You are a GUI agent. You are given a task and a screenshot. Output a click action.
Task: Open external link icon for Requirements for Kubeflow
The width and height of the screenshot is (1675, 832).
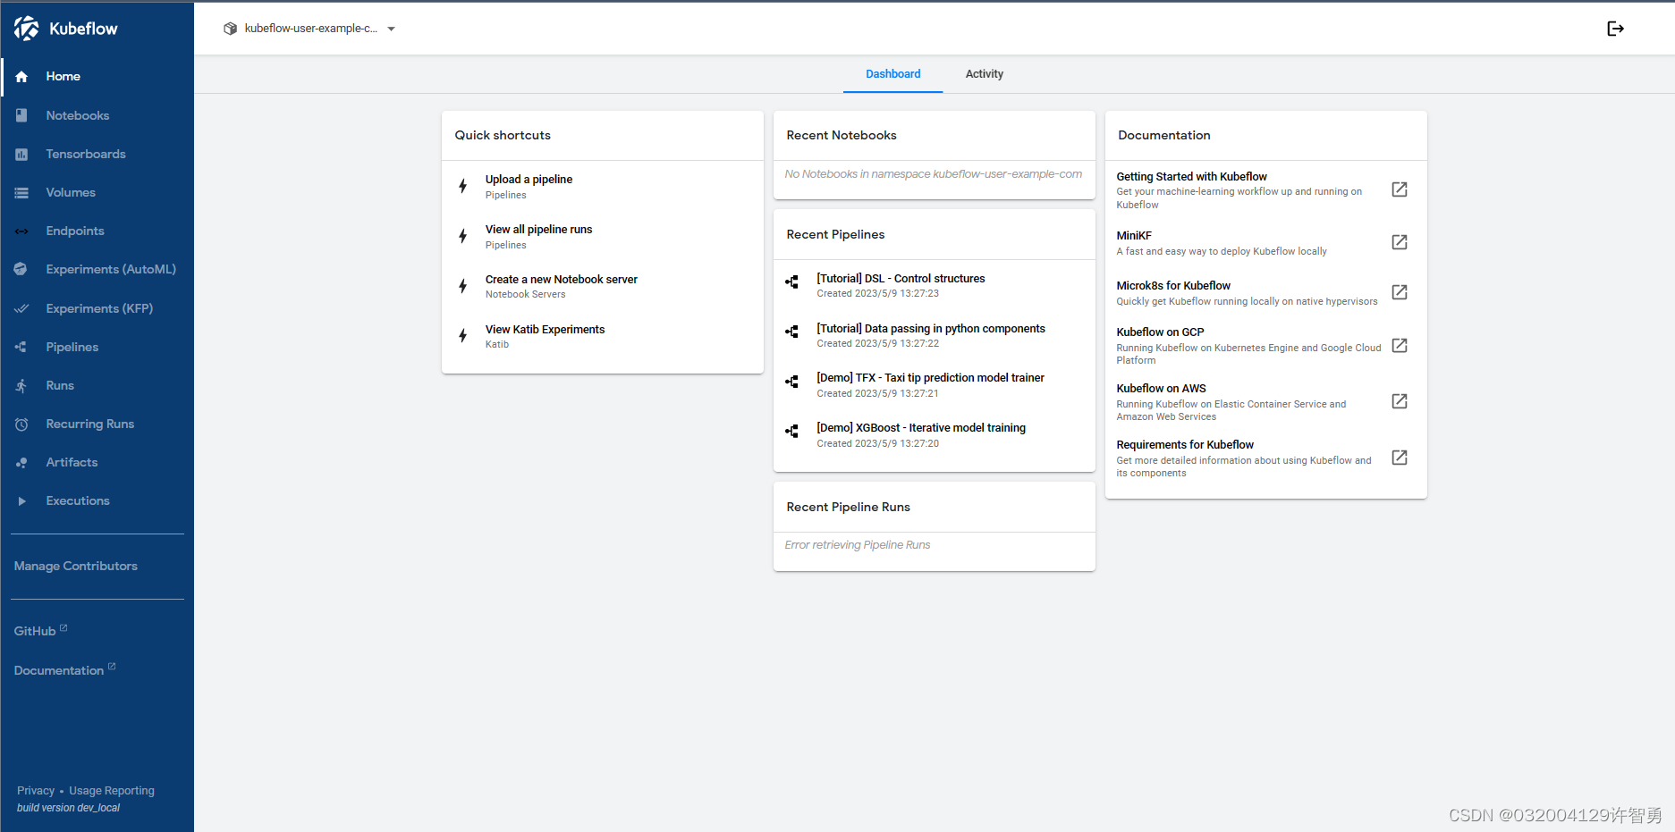click(1400, 458)
